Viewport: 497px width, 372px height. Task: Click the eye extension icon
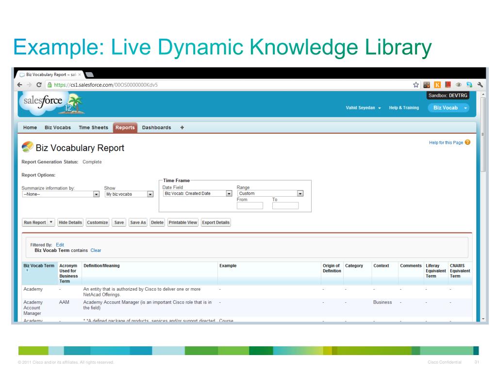[x=459, y=85]
